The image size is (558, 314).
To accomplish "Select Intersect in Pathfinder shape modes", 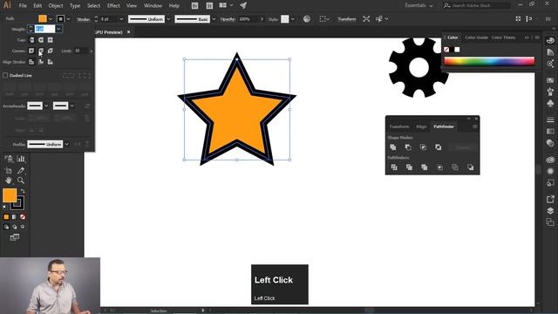I will coord(423,147).
